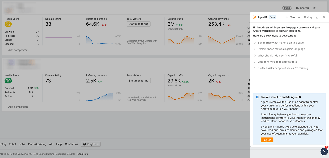Open the English language dropdown
329x158 pixels.
[91, 144]
